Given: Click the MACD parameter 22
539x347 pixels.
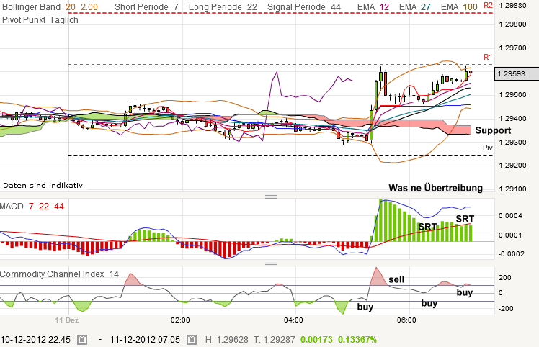Looking at the screenshot, I should pos(44,207).
